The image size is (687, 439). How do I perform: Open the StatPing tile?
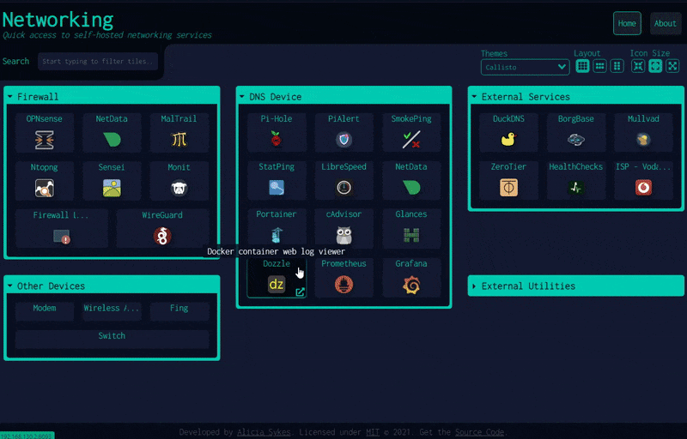(x=276, y=180)
